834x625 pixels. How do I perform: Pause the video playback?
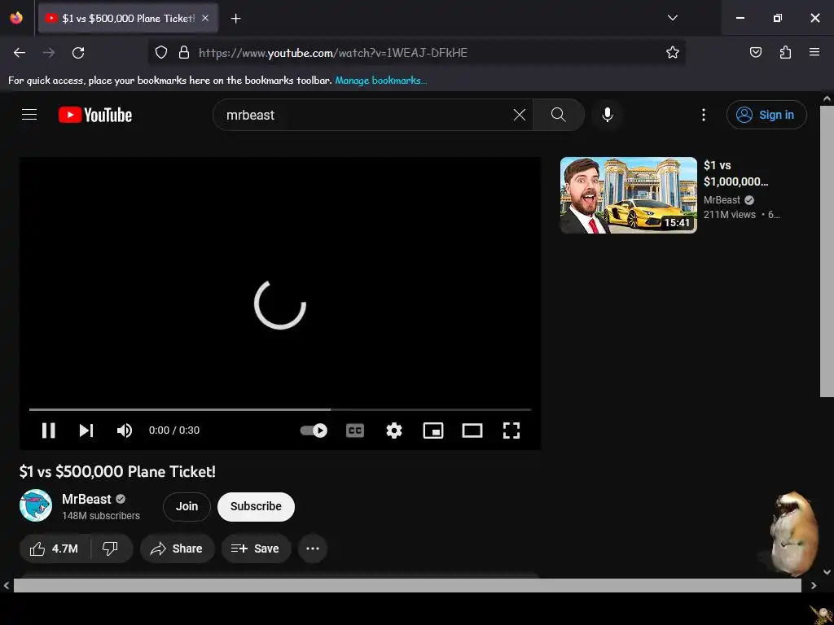pos(48,430)
